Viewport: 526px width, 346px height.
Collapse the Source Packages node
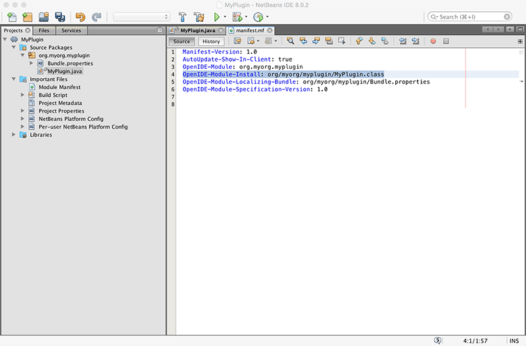14,47
